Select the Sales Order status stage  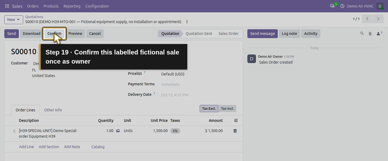[228, 34]
